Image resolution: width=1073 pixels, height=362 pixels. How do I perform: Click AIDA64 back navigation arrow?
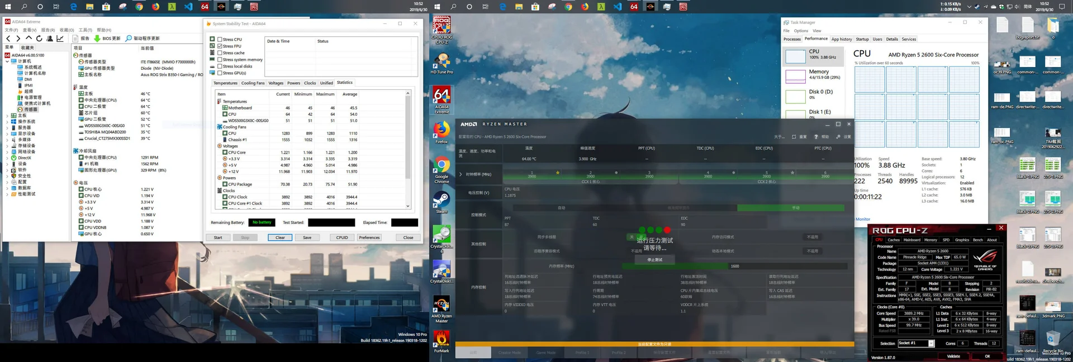tap(8, 39)
